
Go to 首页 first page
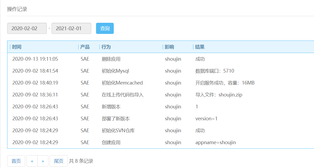coord(16,161)
